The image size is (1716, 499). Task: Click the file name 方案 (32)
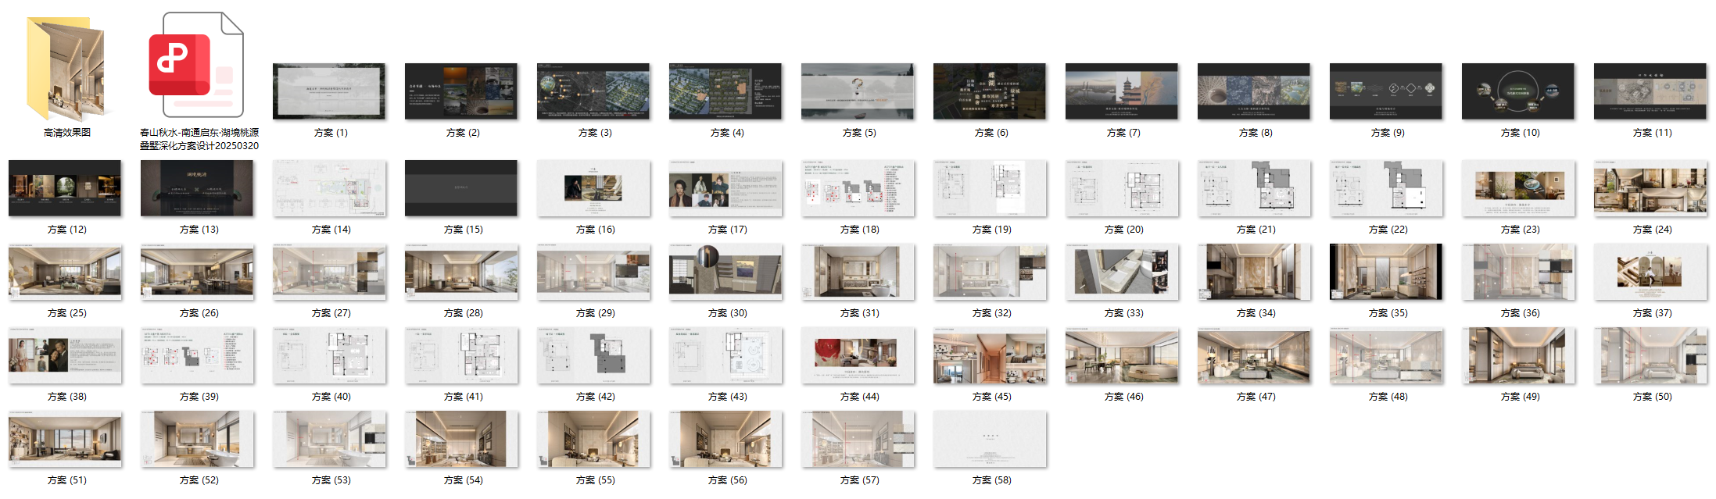click(991, 313)
